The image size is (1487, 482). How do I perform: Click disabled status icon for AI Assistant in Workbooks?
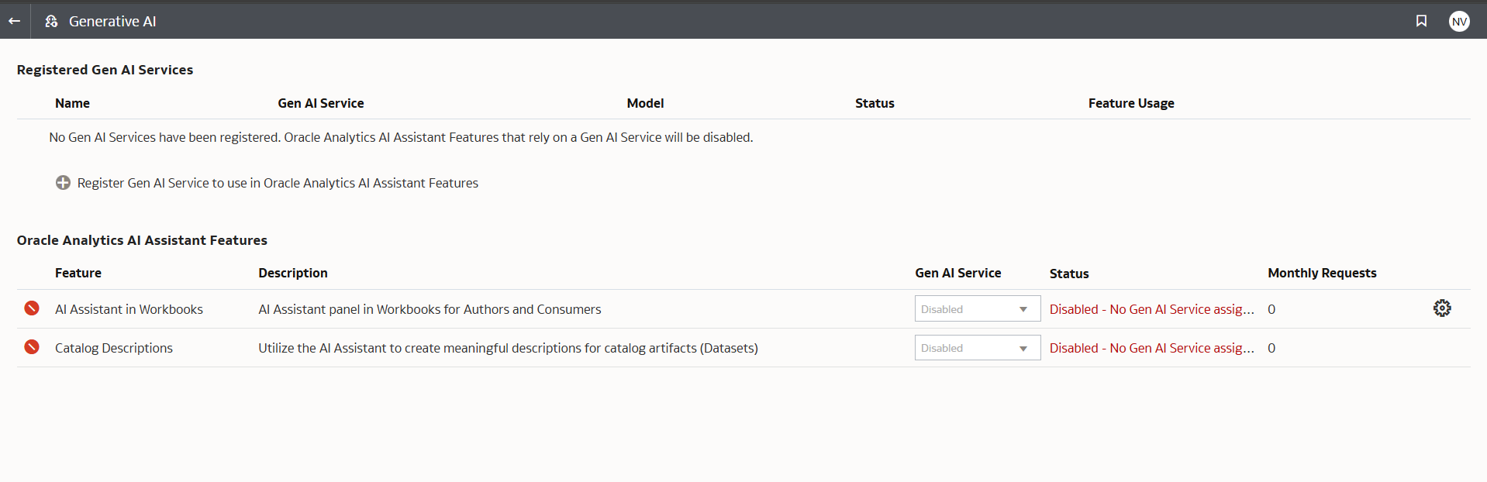click(x=32, y=308)
